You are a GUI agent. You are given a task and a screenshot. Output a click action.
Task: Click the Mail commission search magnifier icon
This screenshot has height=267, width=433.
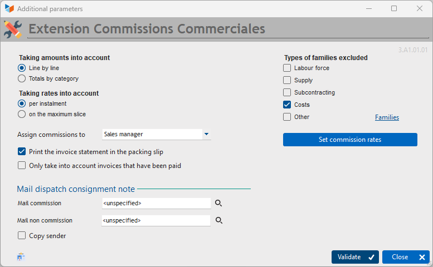pyautogui.click(x=218, y=204)
